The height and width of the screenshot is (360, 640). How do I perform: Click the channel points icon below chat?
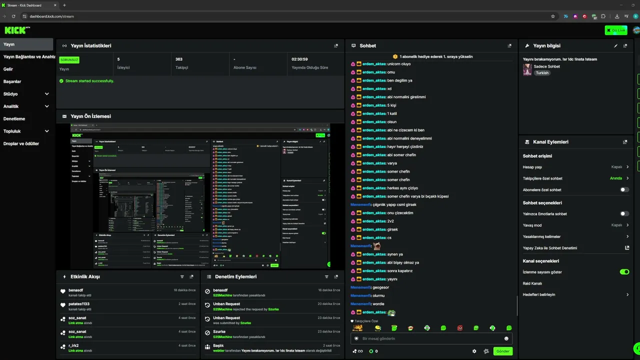pyautogui.click(x=357, y=351)
